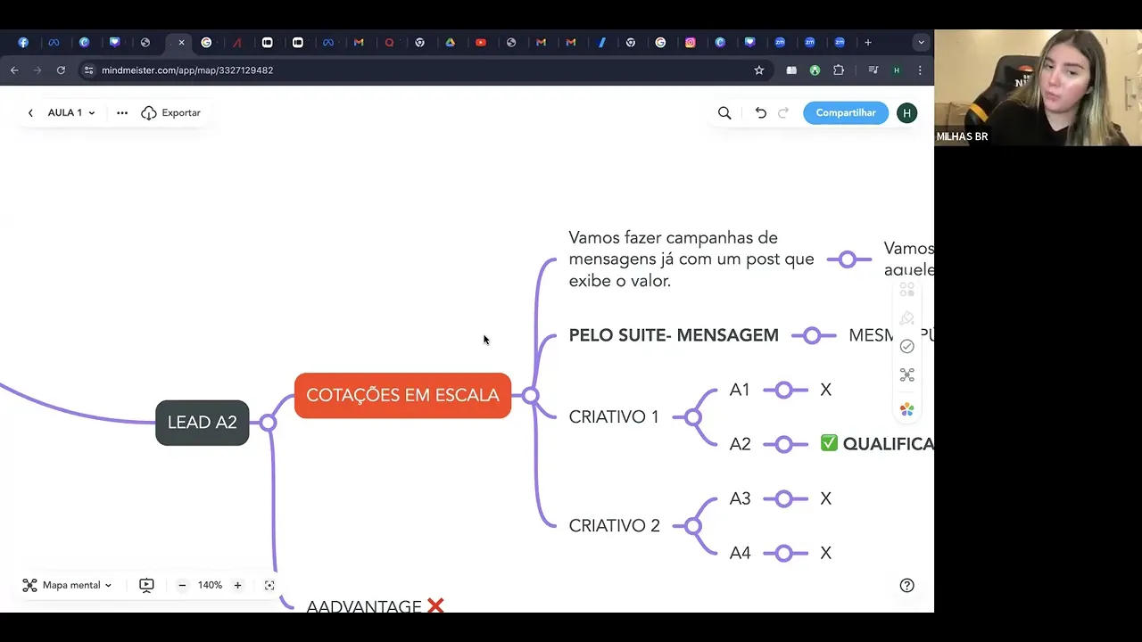This screenshot has width=1142, height=642.
Task: Switch to the YouTube browser tab
Action: (x=481, y=42)
